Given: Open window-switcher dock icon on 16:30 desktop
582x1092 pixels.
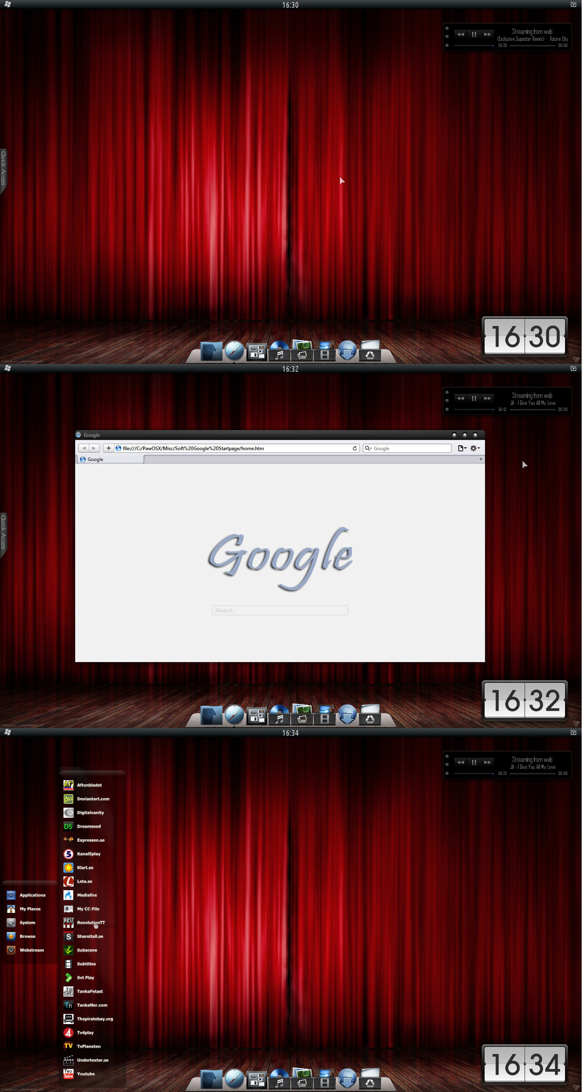Looking at the screenshot, I should pos(257,352).
